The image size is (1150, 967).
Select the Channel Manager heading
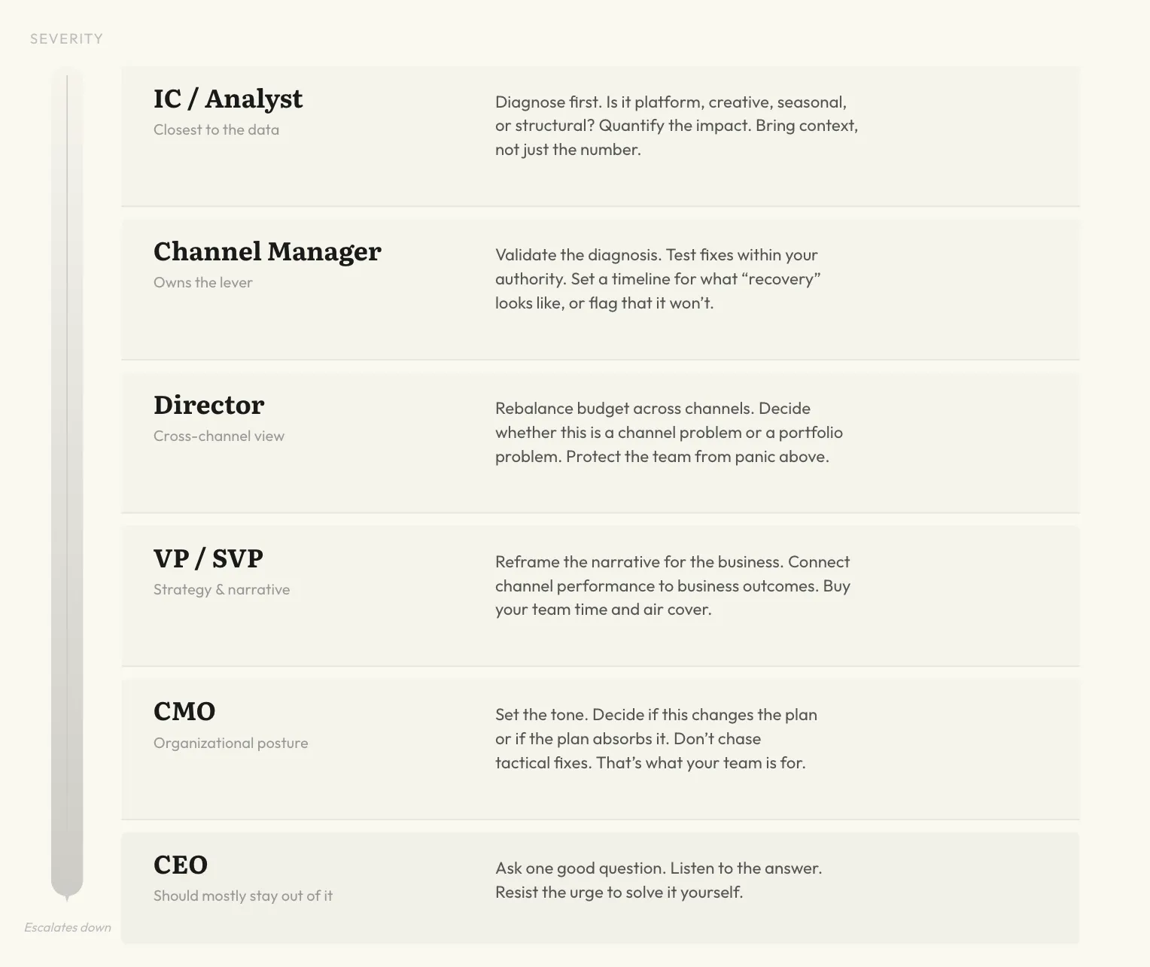tap(267, 251)
